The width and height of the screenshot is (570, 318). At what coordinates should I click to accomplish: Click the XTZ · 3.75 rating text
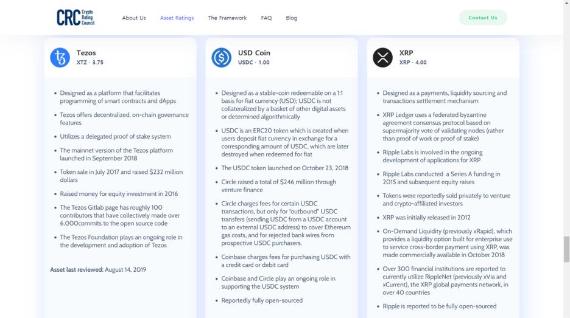click(x=90, y=63)
